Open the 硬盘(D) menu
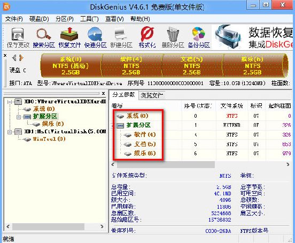The width and height of the screenshot is (295, 243). (39, 19)
